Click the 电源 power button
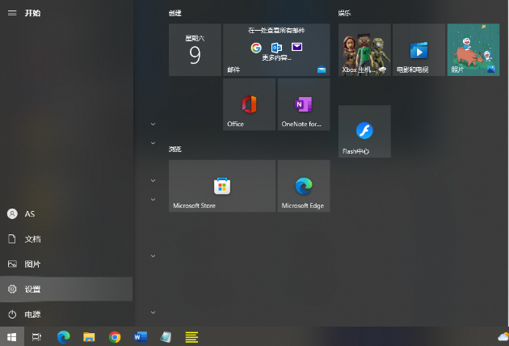 32,314
